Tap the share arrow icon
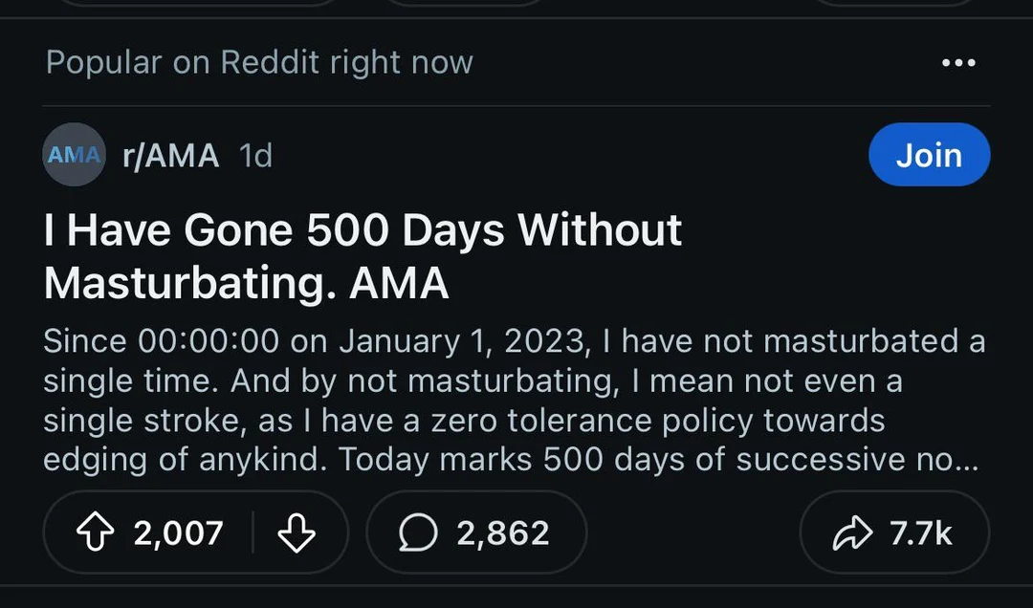This screenshot has height=608, width=1033. (x=852, y=533)
